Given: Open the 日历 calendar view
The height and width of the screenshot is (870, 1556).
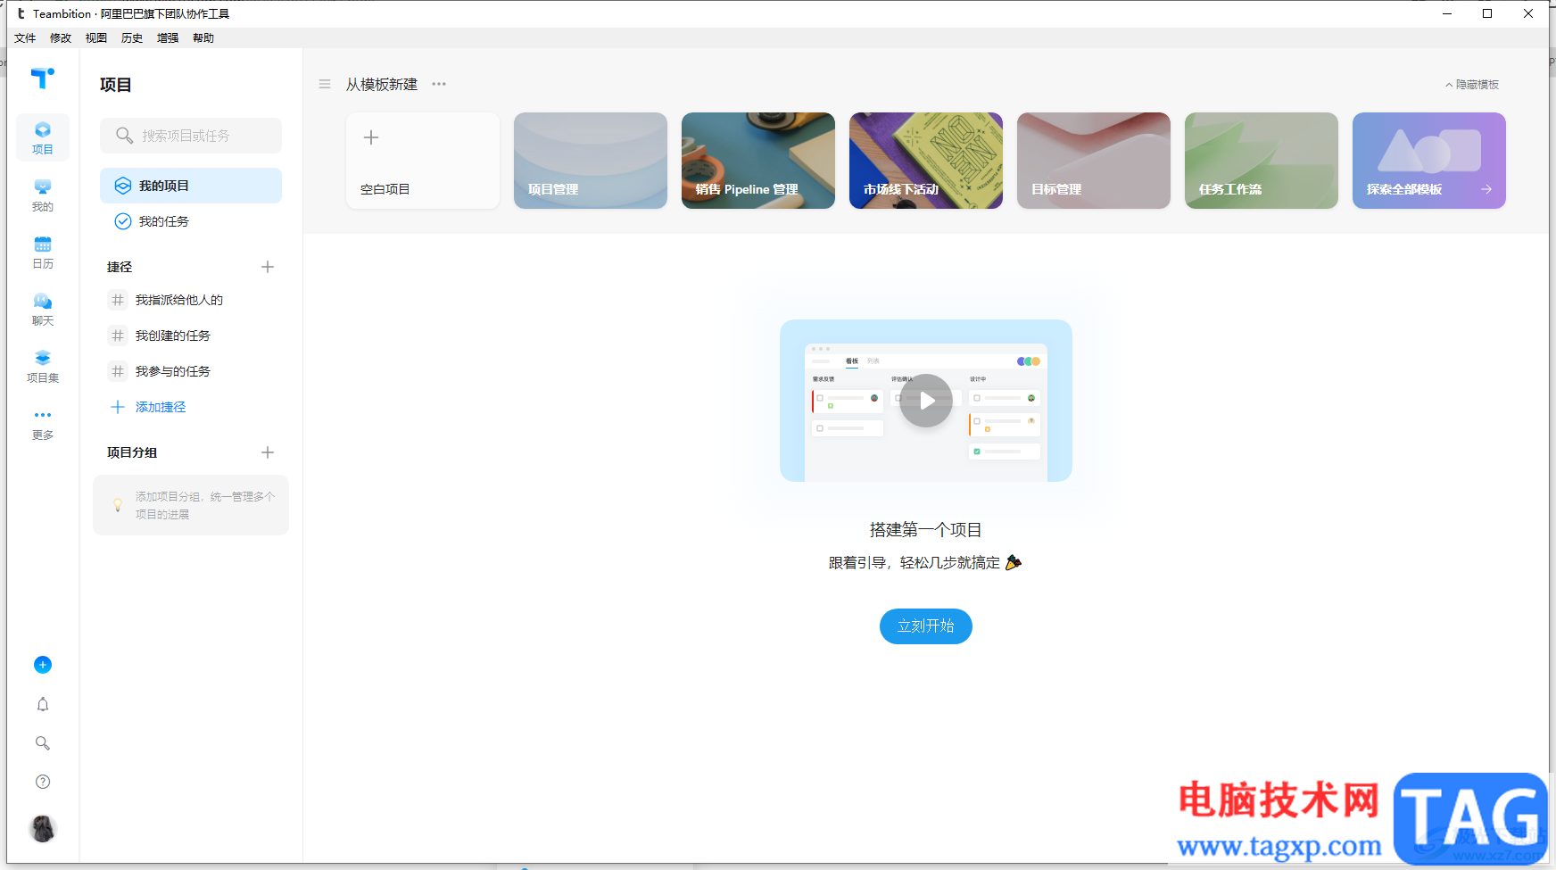Looking at the screenshot, I should tap(43, 253).
